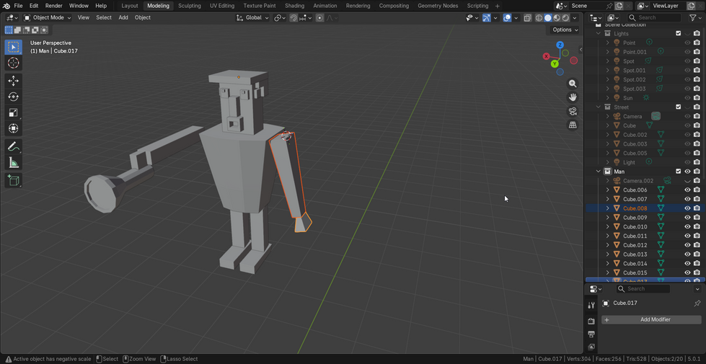Open the shading options dropdown arrow
The height and width of the screenshot is (364, 706).
click(x=575, y=17)
